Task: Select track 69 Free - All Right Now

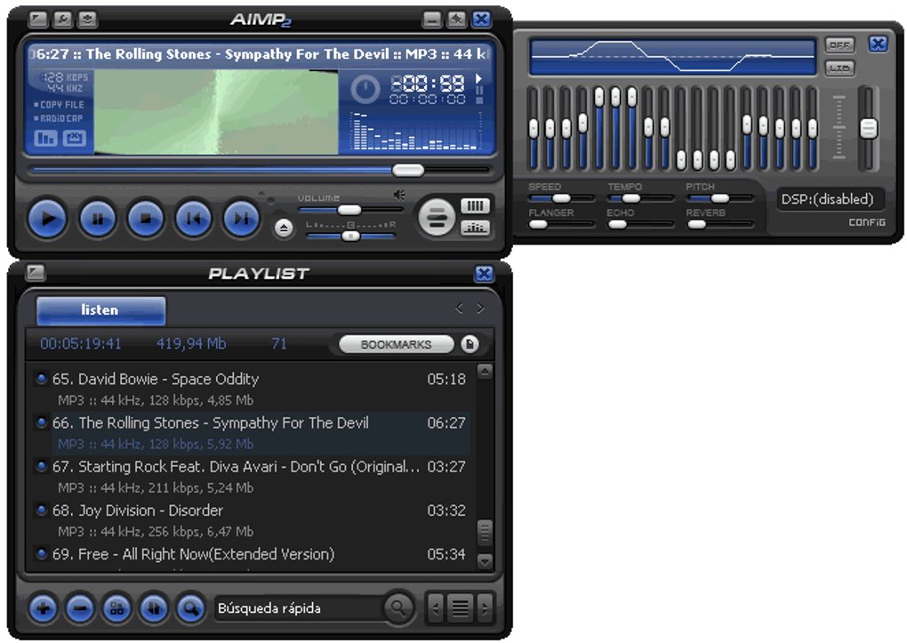Action: [x=251, y=555]
